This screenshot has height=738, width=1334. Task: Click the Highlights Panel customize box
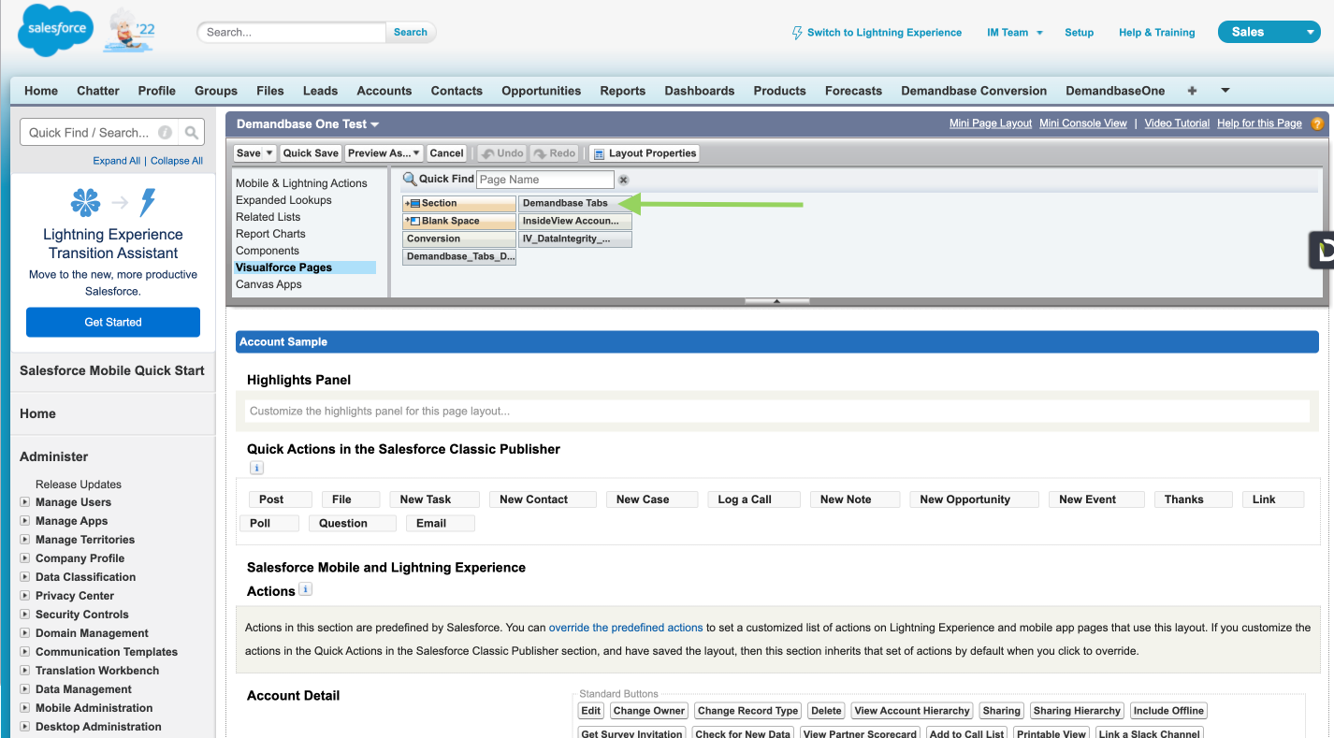776,411
